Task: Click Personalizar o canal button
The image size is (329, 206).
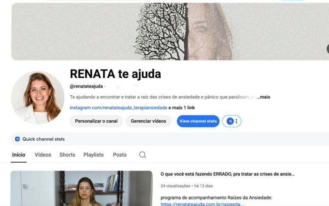Action: click(96, 121)
